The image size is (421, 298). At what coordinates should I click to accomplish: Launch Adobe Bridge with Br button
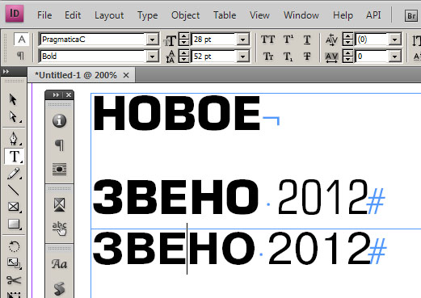(x=411, y=15)
